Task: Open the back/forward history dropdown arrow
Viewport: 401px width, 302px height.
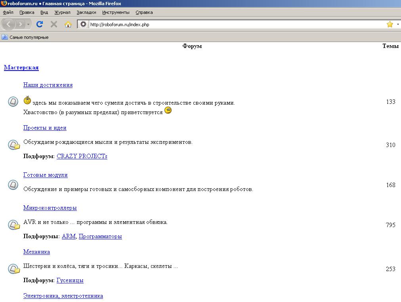Action: coord(29,25)
